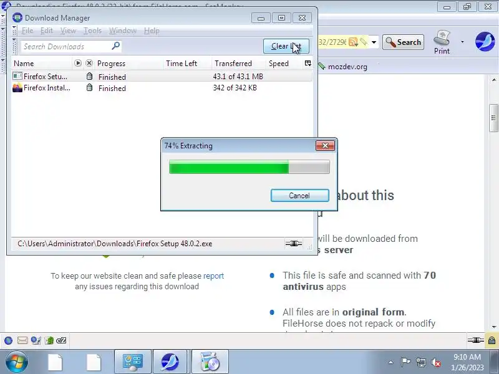Open the column picker in Download Manager
The image size is (499, 374).
(x=308, y=64)
